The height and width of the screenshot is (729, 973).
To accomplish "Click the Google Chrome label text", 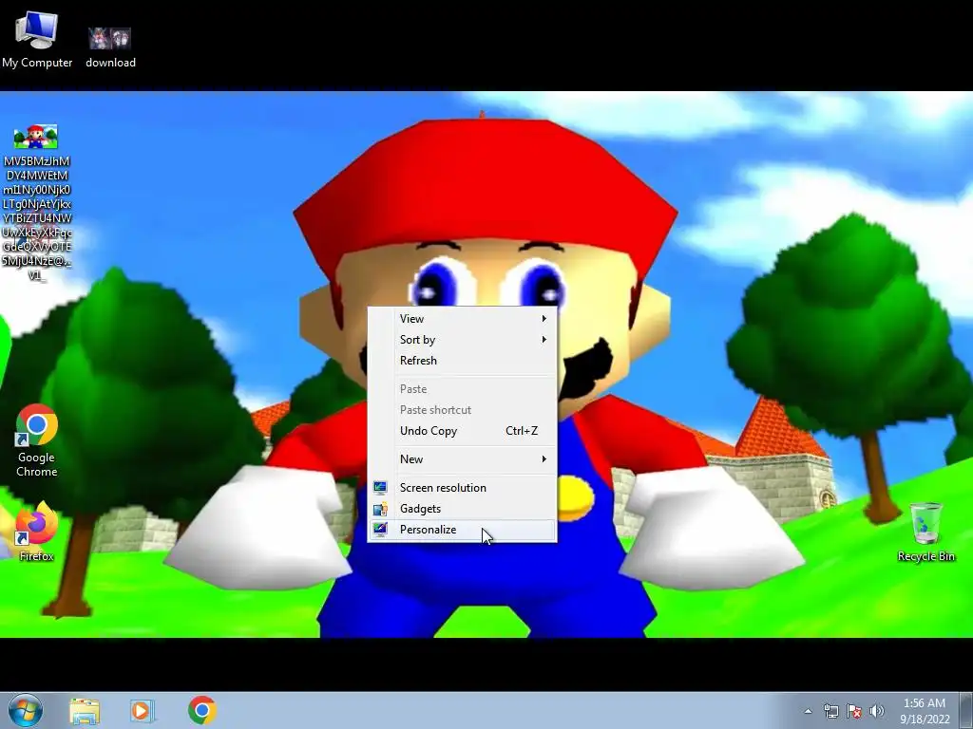I will pos(37,464).
